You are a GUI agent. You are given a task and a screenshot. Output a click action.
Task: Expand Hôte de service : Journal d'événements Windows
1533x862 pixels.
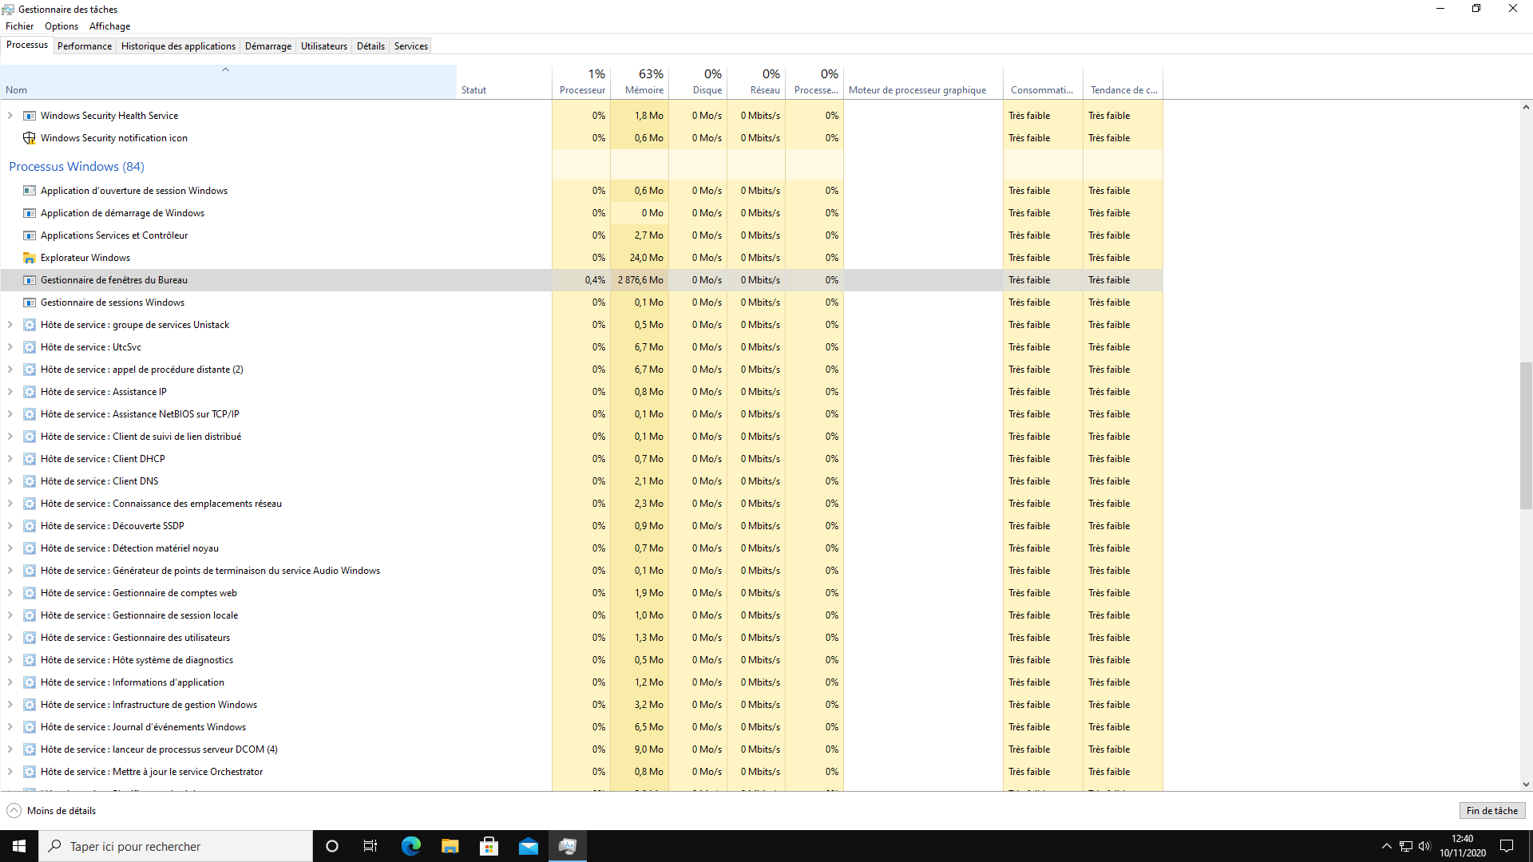[10, 727]
